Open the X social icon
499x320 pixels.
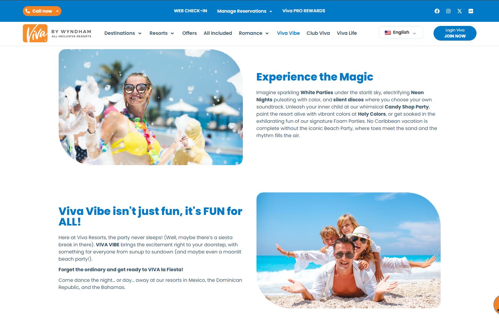point(459,11)
